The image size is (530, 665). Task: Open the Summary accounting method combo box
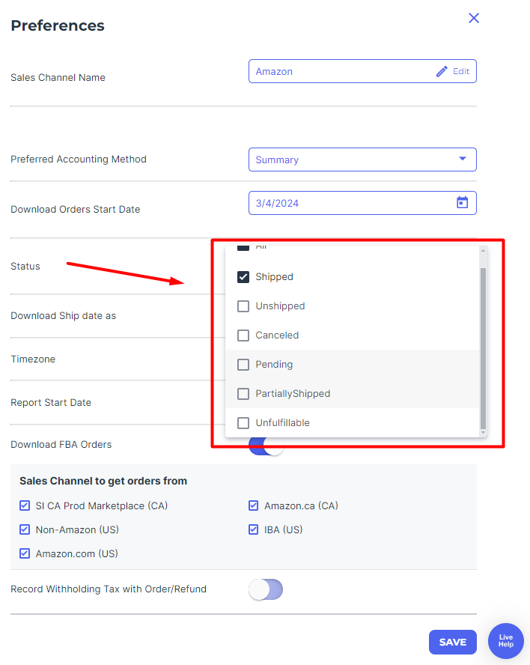click(362, 160)
